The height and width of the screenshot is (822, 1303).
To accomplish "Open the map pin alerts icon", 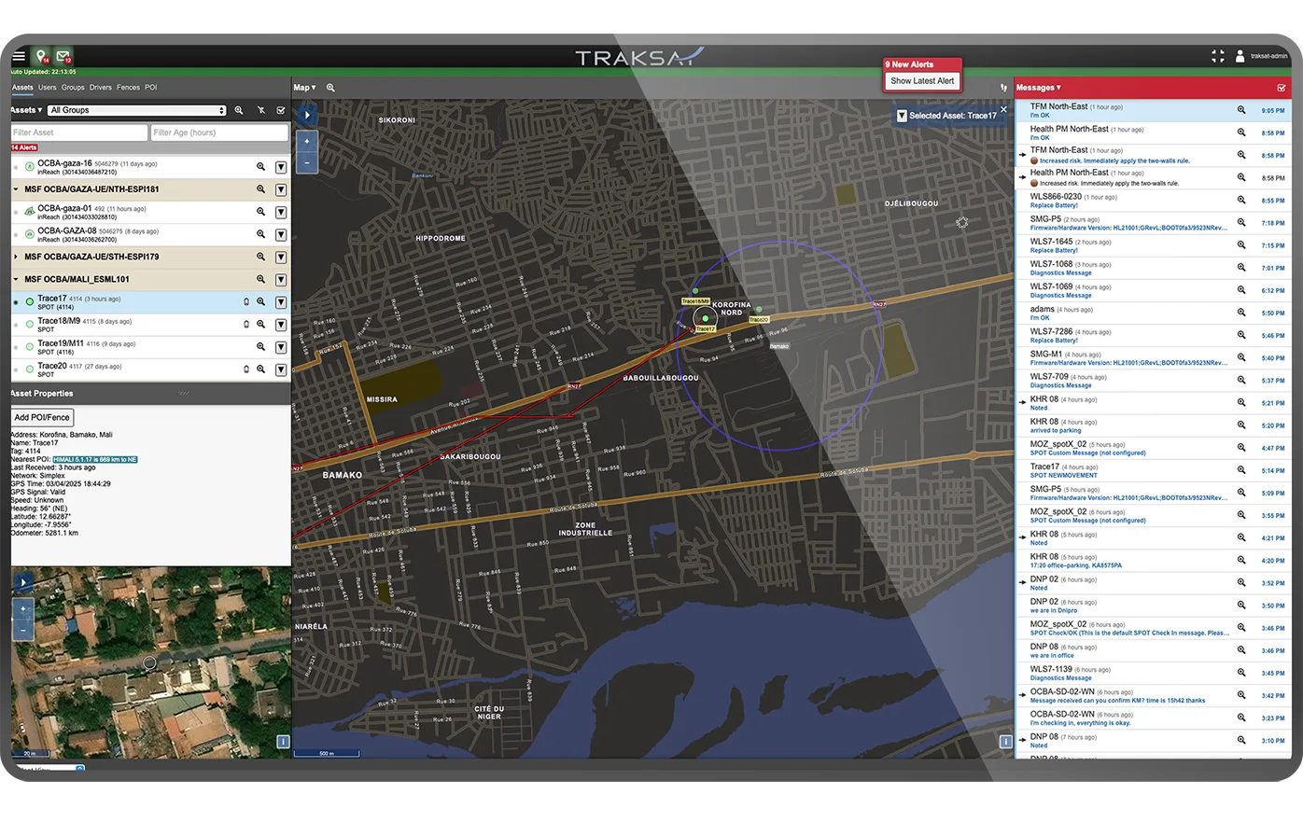I will 41,57.
